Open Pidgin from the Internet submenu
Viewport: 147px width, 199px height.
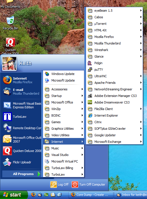pyautogui.click(x=114, y=63)
